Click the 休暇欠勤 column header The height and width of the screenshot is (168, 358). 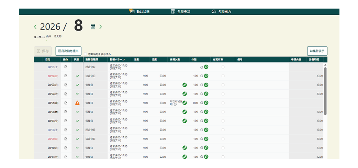click(x=175, y=59)
